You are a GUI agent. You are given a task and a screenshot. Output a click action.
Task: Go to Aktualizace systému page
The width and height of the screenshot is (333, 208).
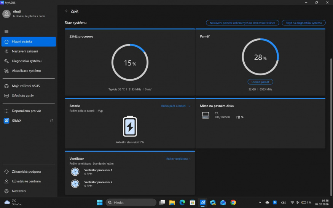pos(26,71)
